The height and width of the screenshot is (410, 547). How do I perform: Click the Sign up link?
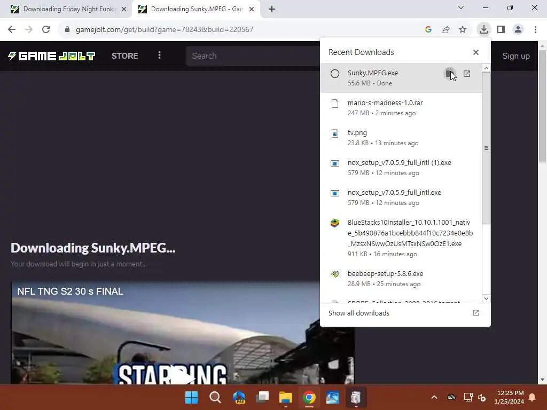tap(516, 56)
